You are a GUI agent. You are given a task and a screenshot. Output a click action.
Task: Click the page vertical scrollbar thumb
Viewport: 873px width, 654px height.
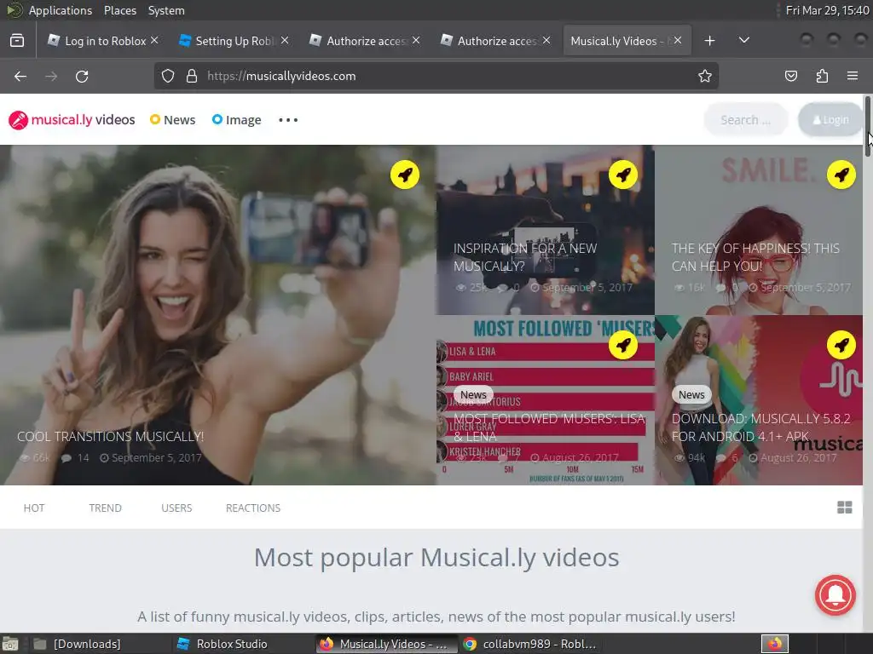[x=867, y=128]
